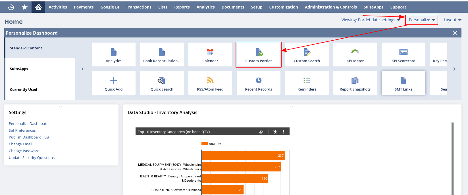Open the Customization menu
This screenshot has height=195, width=468.
284,7
